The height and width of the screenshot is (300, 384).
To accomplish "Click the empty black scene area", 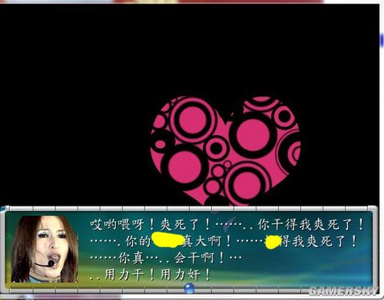I will coord(77,102).
